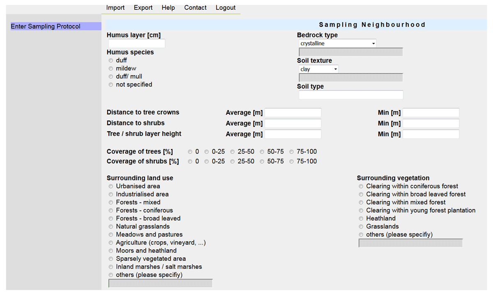Choose Heathland as surrounding vegetation
Screen dimensions: 493x295
pyautogui.click(x=361, y=219)
